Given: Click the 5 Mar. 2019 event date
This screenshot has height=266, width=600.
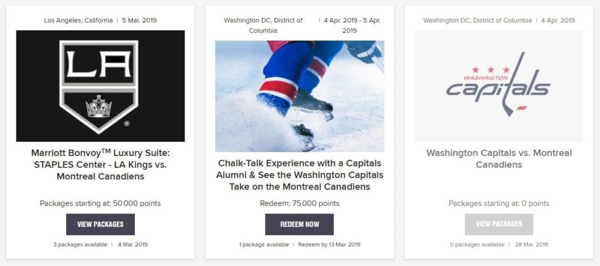Looking at the screenshot, I should click(139, 20).
